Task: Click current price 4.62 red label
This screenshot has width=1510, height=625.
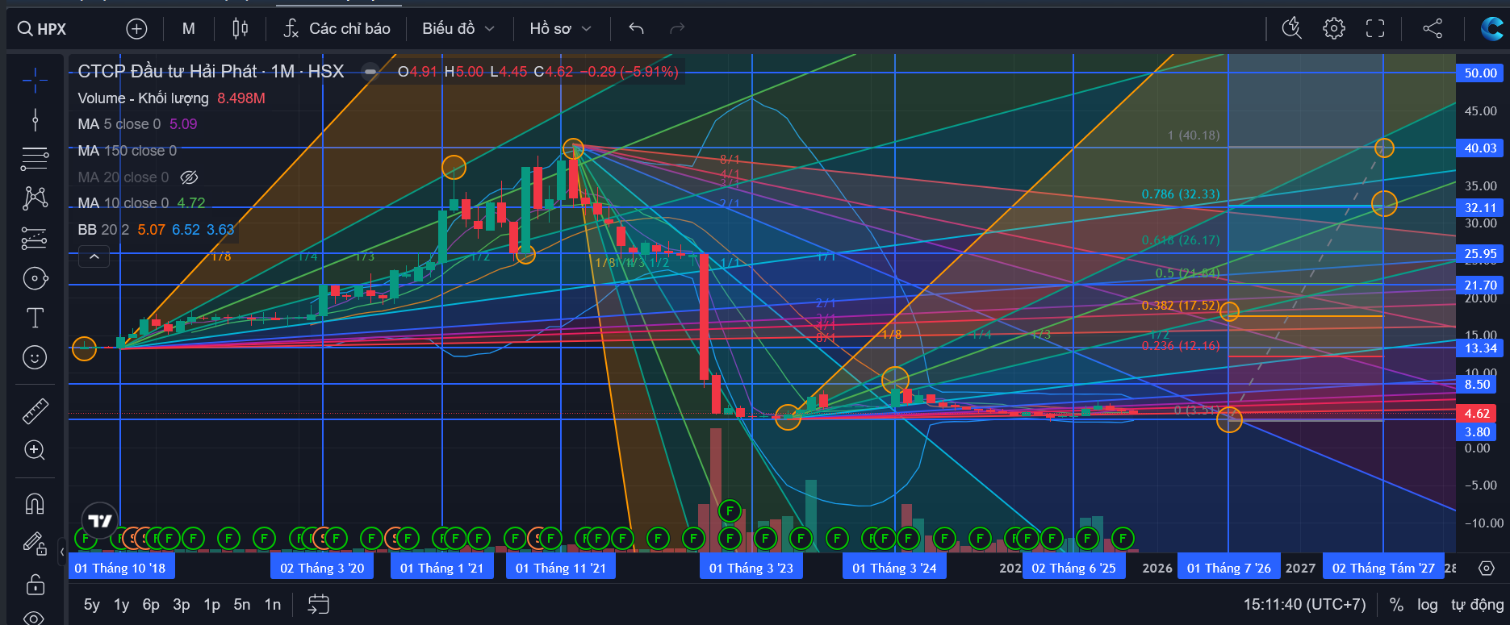Action: point(1477,414)
